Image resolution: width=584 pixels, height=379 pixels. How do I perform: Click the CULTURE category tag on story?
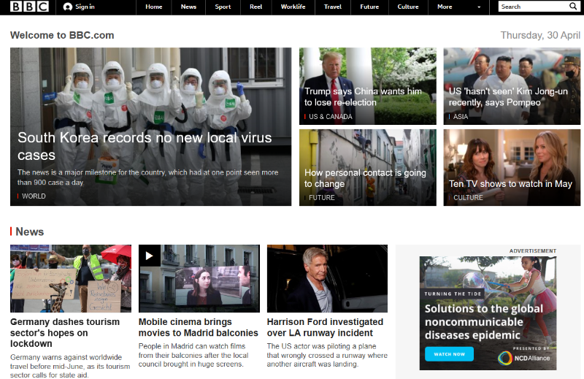468,197
